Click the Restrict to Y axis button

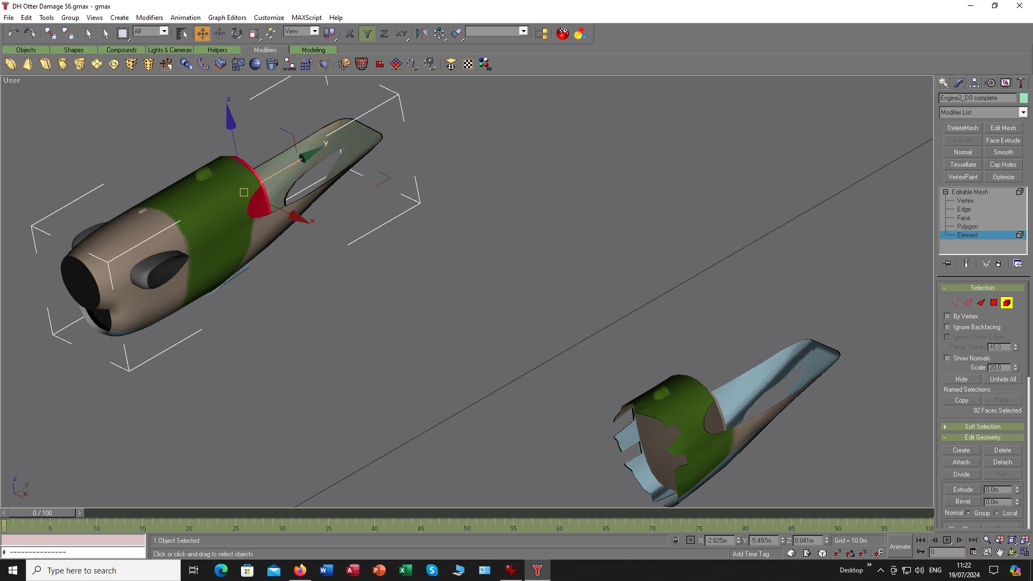(x=367, y=33)
